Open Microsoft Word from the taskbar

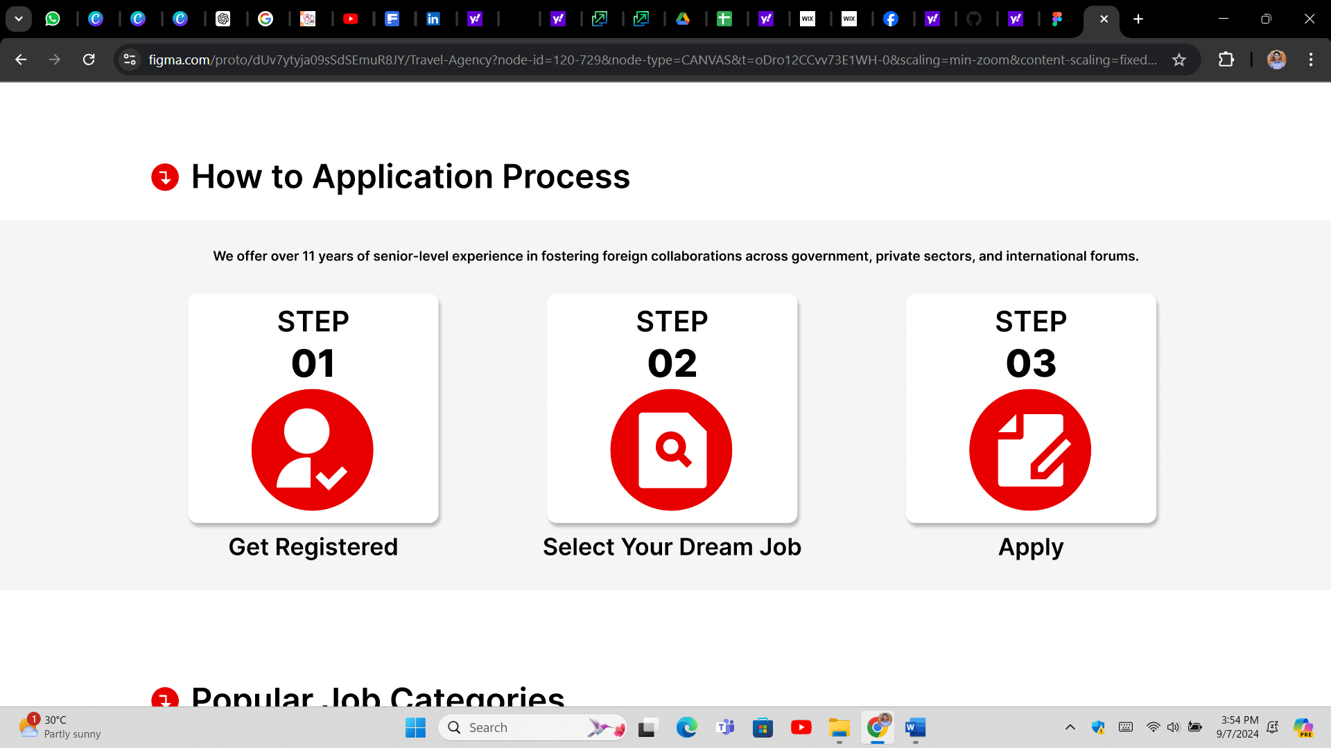(x=915, y=727)
